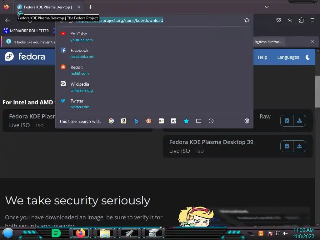The width and height of the screenshot is (320, 240).
Task: Search history clock icon
Action: tap(211, 121)
